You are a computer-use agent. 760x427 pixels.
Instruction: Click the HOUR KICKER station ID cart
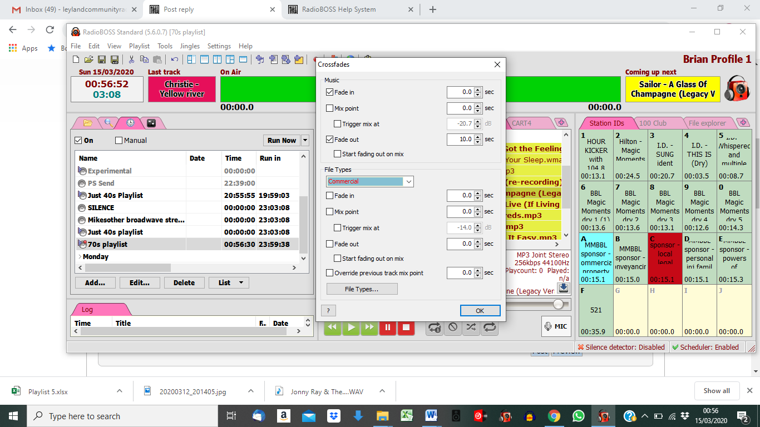tap(596, 156)
